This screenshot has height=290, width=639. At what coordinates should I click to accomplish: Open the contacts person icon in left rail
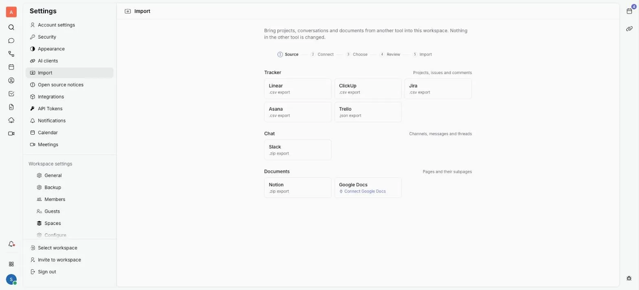coord(11,81)
